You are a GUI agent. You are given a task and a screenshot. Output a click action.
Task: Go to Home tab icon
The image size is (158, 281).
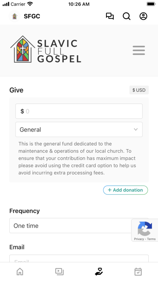pyautogui.click(x=20, y=272)
